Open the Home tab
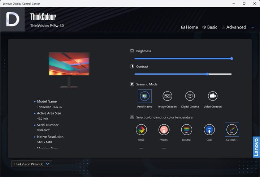The image size is (260, 177). (x=190, y=27)
